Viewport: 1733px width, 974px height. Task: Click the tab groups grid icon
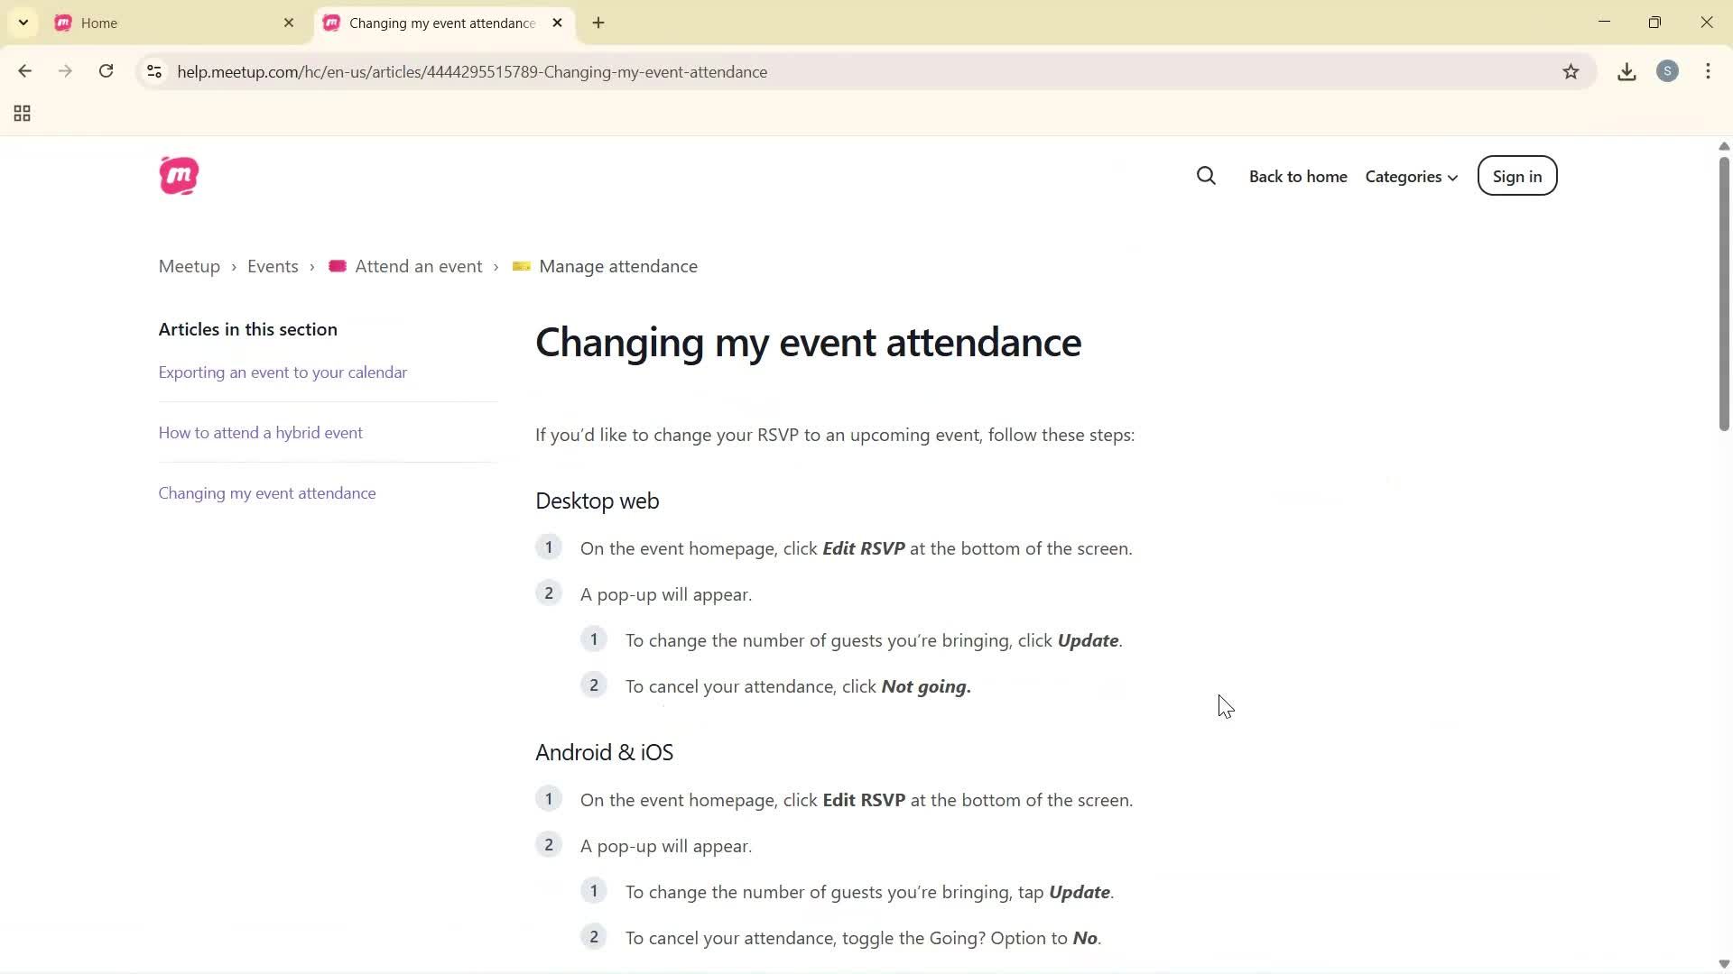coord(22,113)
